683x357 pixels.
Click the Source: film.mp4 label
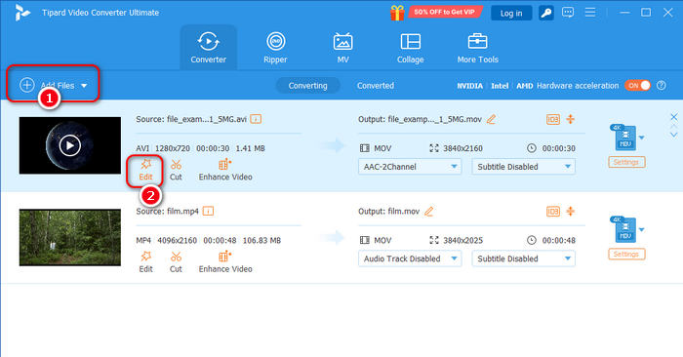[x=167, y=211]
